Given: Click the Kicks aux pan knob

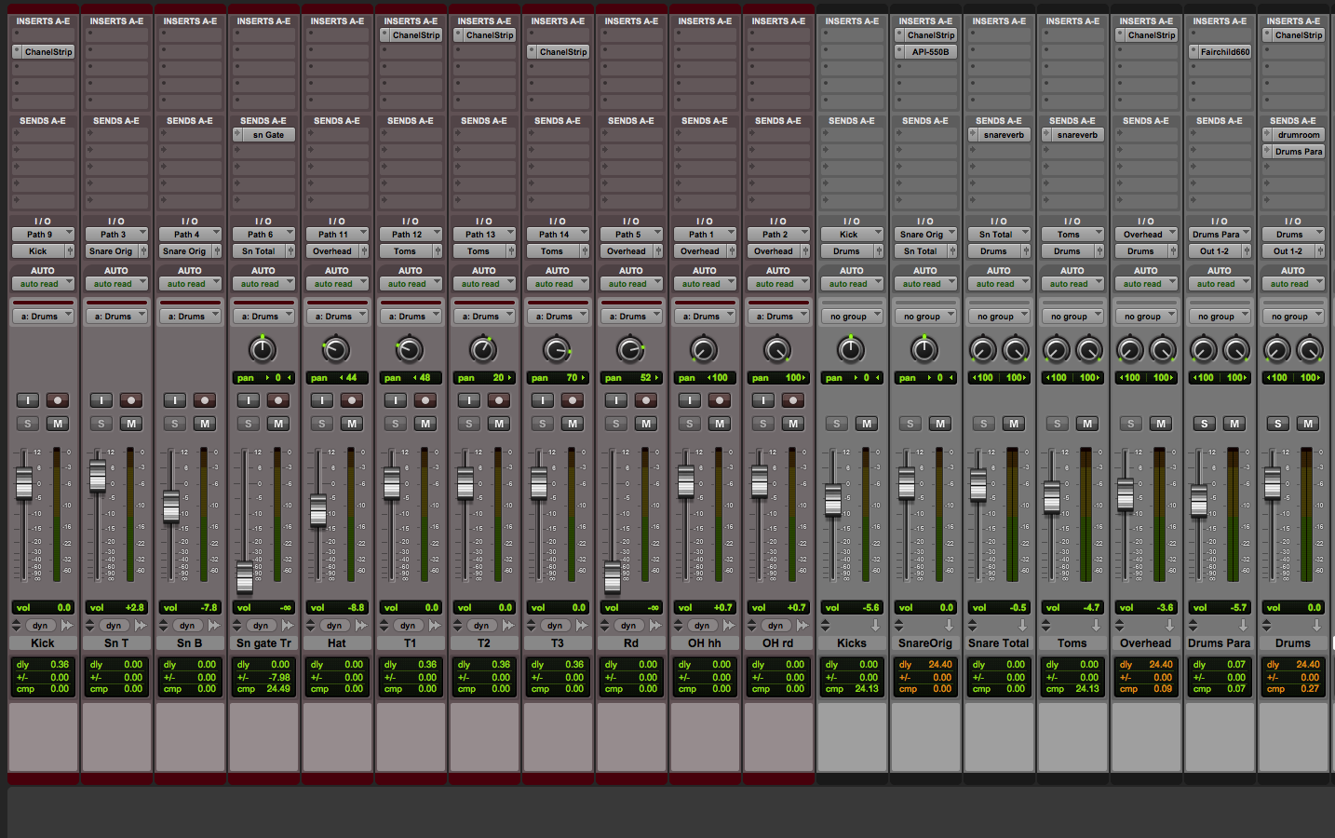Looking at the screenshot, I should pos(851,350).
